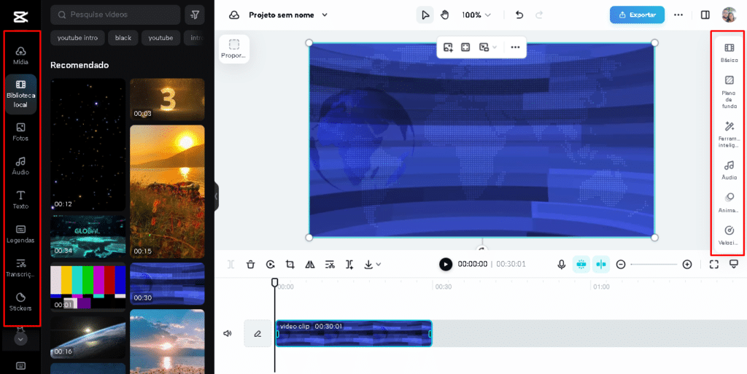747x374 pixels.
Task: Open the Básico properties tab
Action: click(x=729, y=52)
